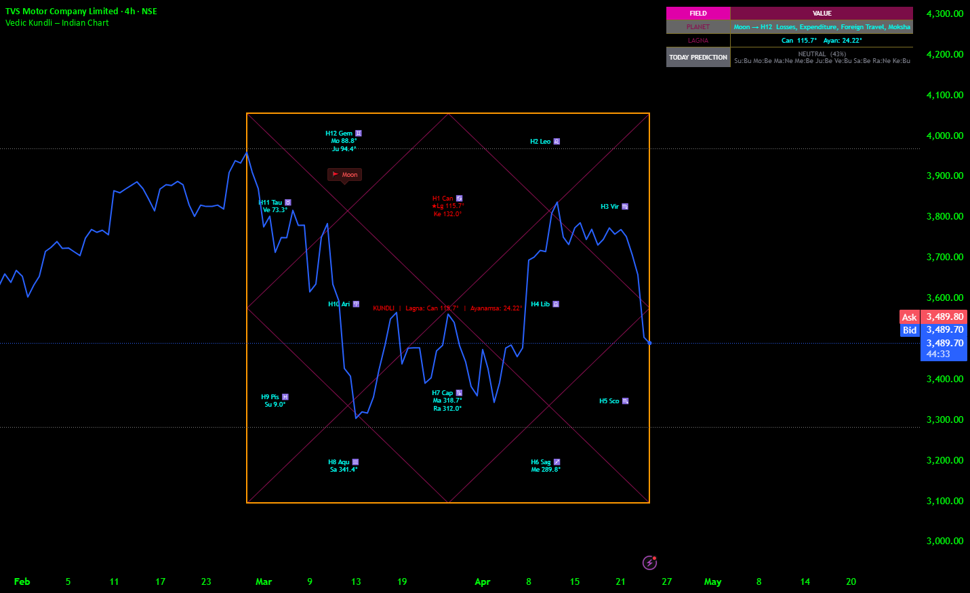The image size is (970, 593).
Task: Click the Cancer zodiac icon beside H1 Can
Action: coord(459,199)
